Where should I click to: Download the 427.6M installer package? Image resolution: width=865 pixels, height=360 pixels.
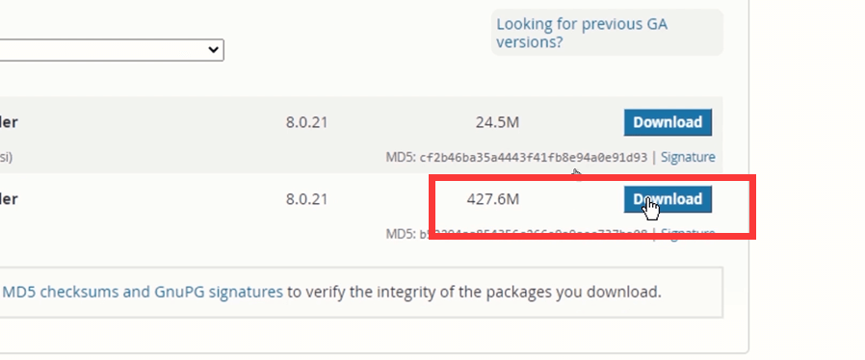click(668, 199)
